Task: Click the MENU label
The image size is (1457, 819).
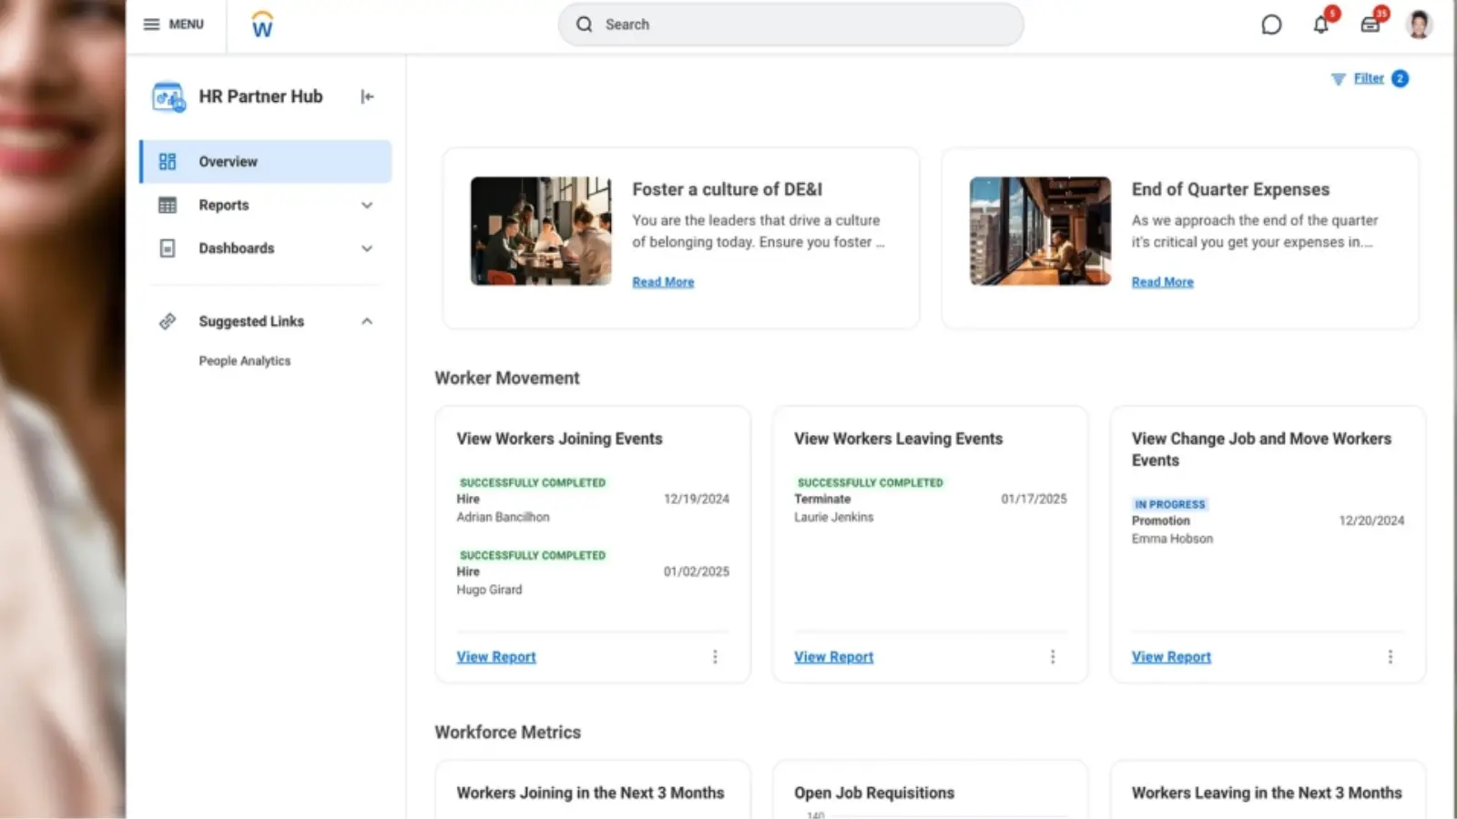Action: 186,25
